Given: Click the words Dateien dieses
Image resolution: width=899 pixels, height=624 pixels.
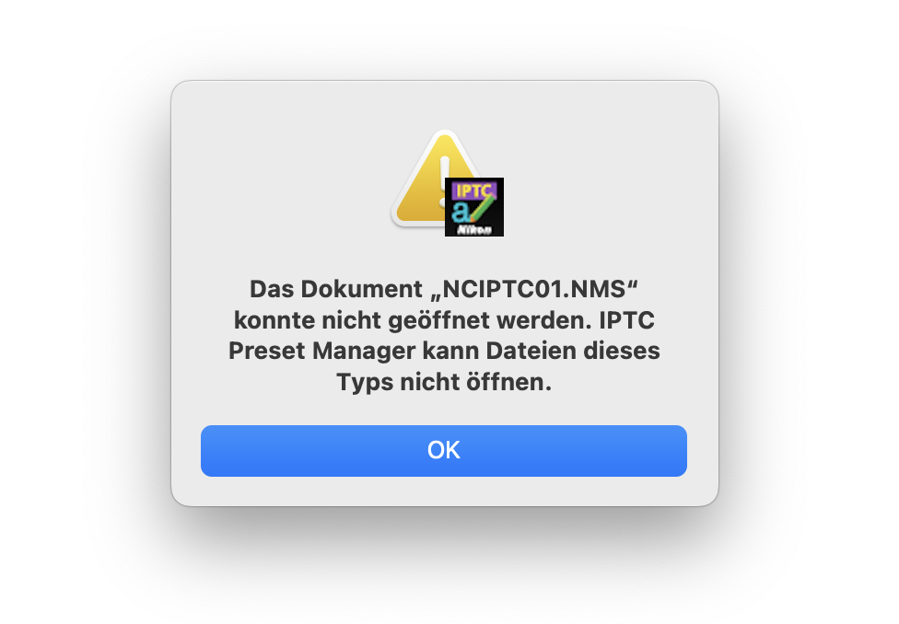Looking at the screenshot, I should coord(573,351).
